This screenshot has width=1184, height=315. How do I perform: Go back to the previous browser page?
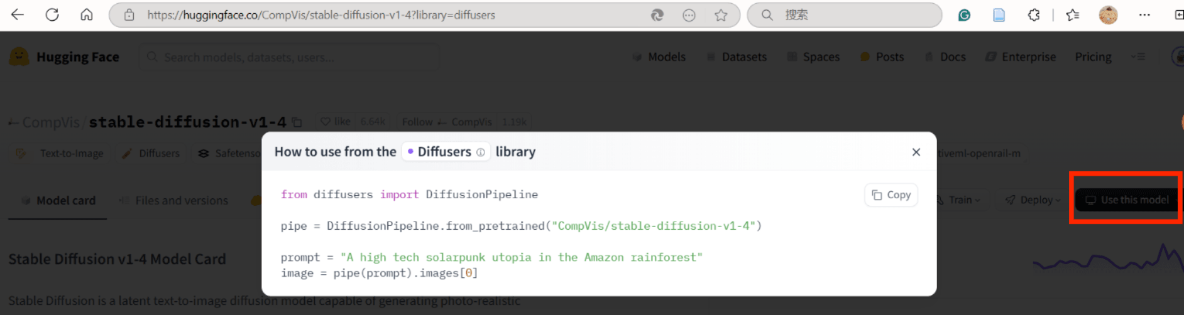(18, 14)
